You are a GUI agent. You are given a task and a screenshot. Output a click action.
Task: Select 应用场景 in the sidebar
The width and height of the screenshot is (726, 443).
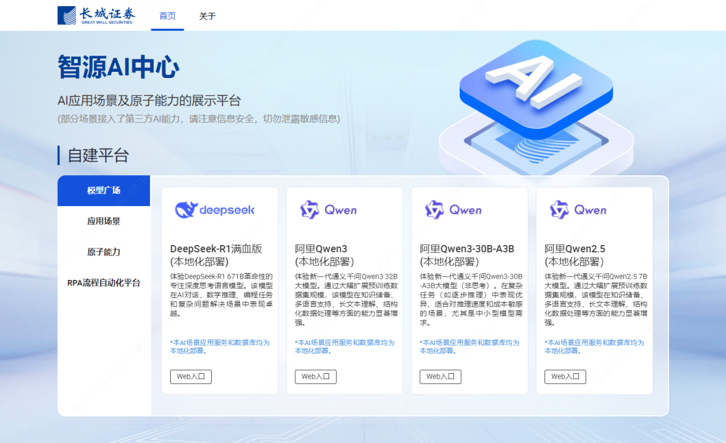pos(104,221)
